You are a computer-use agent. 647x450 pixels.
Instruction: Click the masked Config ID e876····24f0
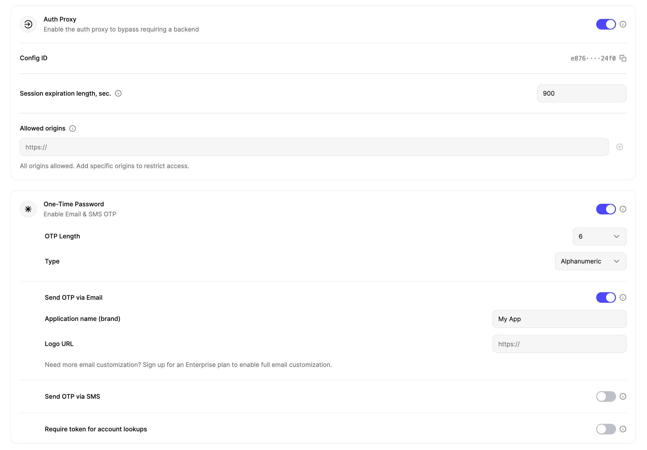tap(593, 58)
